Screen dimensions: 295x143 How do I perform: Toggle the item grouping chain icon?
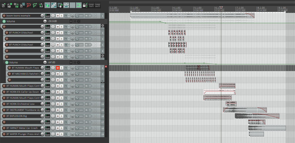click(x=53, y=5)
